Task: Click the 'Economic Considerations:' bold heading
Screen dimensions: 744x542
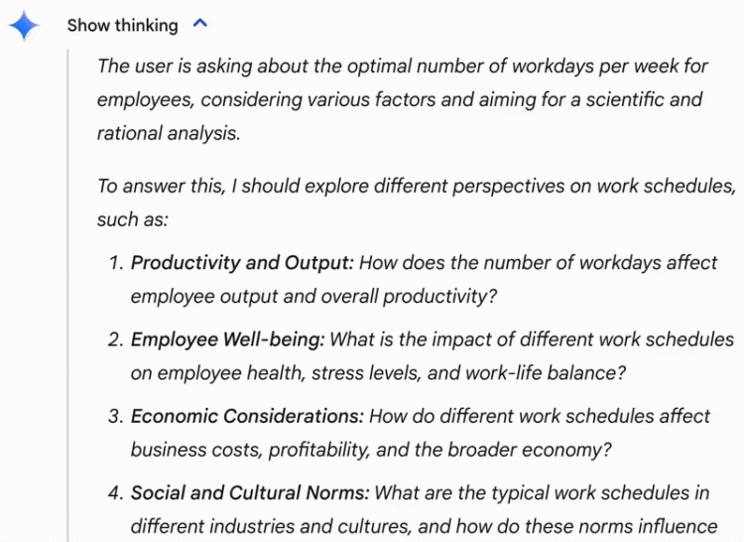Action: [247, 416]
